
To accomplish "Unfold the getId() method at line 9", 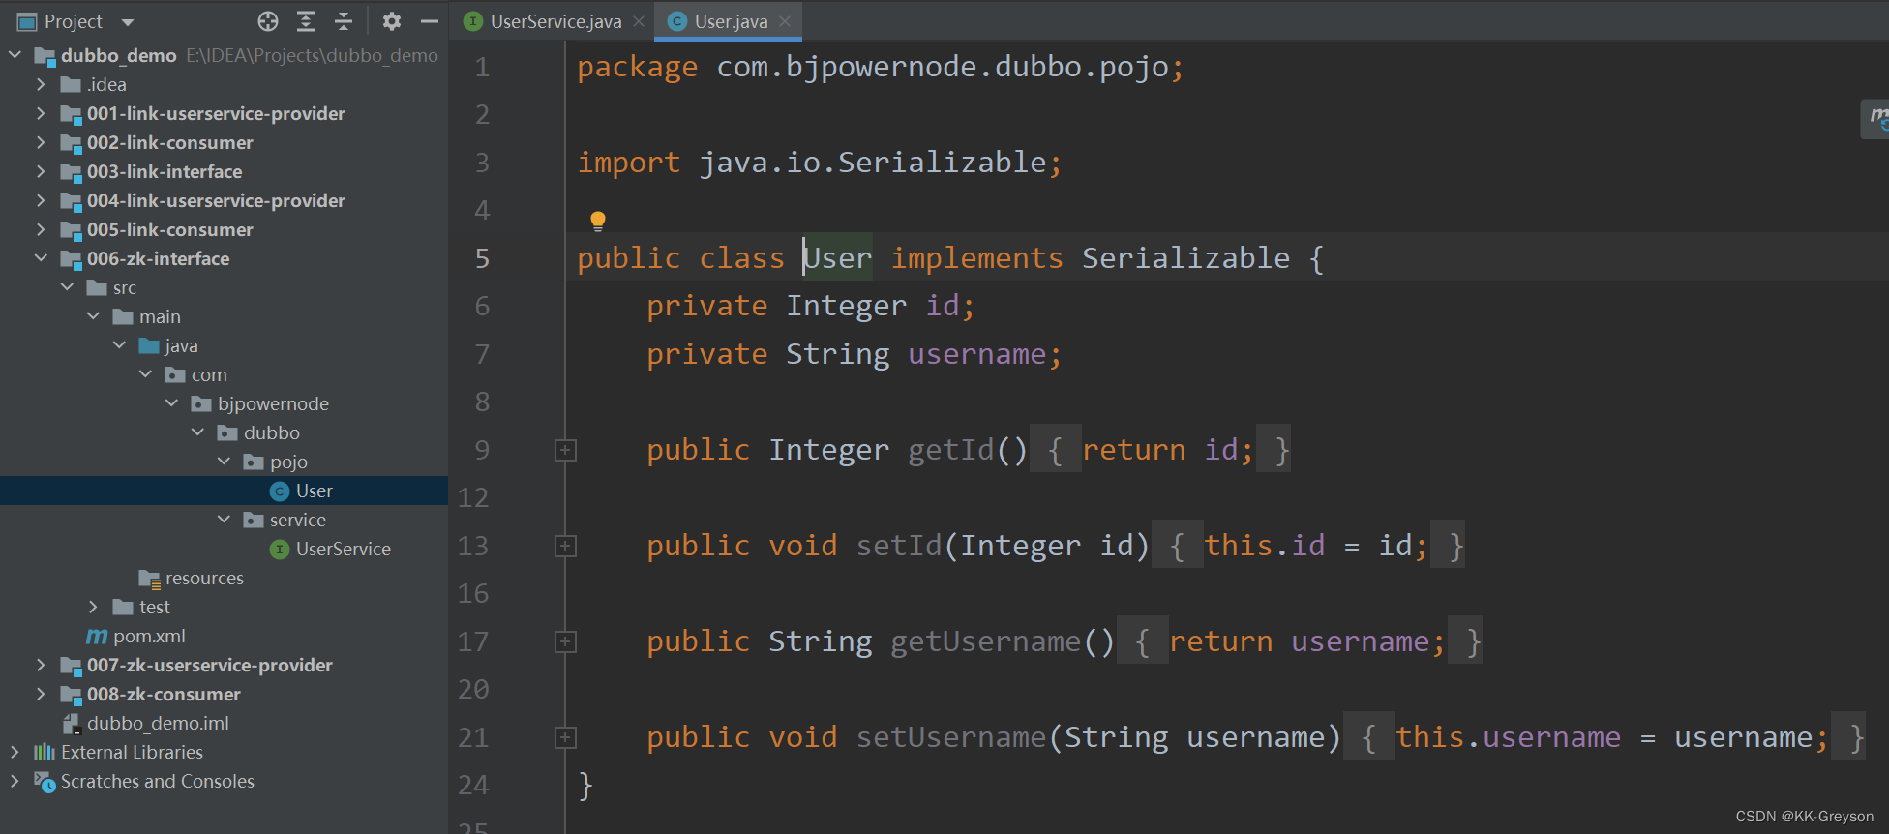I will [x=565, y=451].
